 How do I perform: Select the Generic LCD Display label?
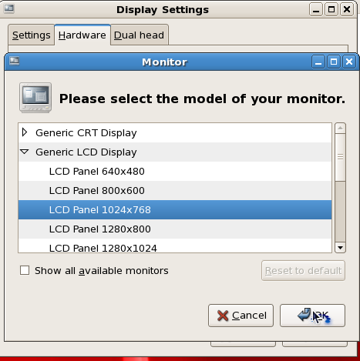(x=86, y=152)
